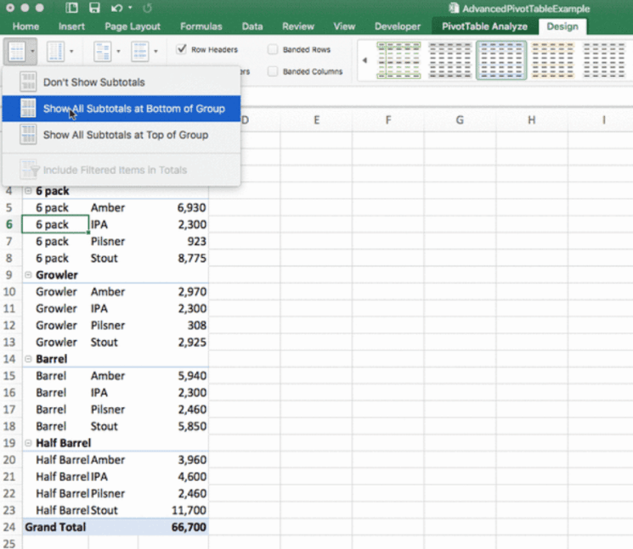Toggle the Row Headers checkbox
The image size is (633, 549).
click(182, 50)
